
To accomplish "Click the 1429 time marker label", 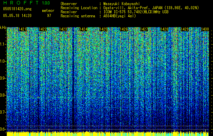I will pos(185,29).
